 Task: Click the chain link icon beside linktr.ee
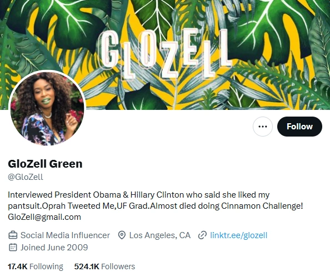point(202,235)
